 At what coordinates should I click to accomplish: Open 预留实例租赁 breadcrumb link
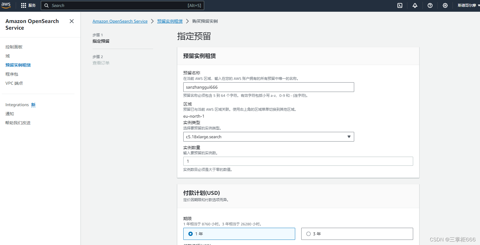point(170,21)
